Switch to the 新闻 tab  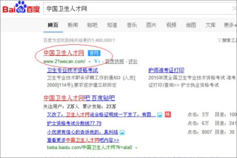click(x=73, y=25)
